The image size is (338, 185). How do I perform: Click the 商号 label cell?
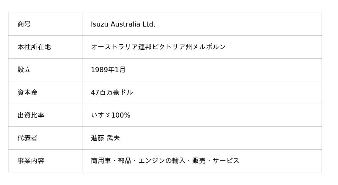tap(24, 24)
